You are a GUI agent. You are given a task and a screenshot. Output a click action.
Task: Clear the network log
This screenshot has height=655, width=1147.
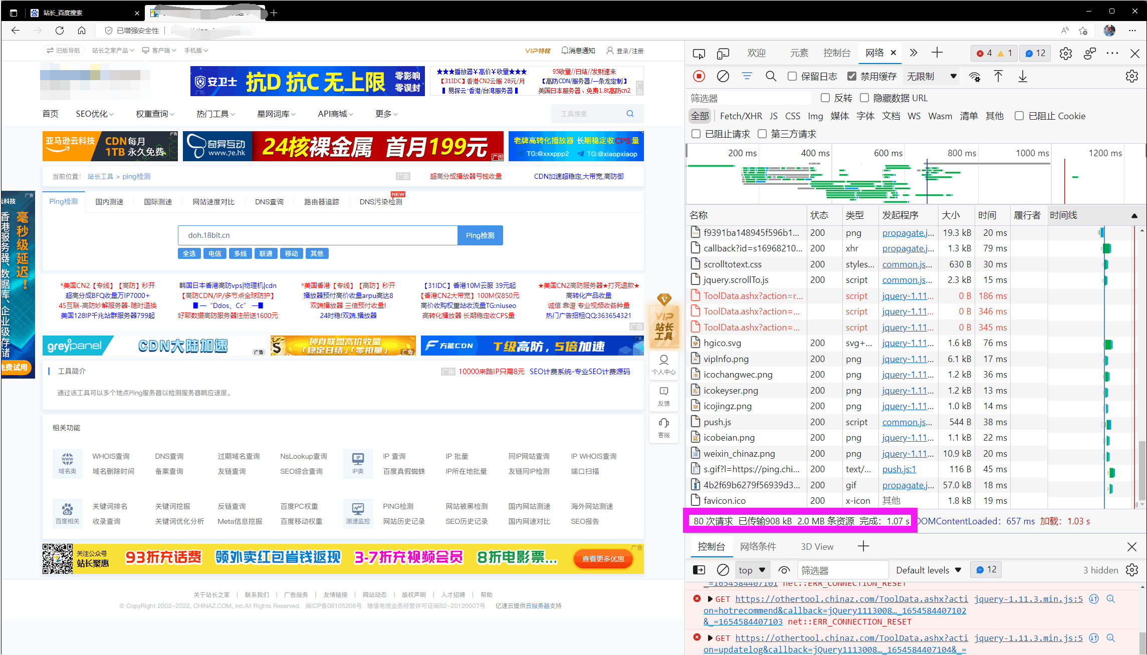pos(723,76)
